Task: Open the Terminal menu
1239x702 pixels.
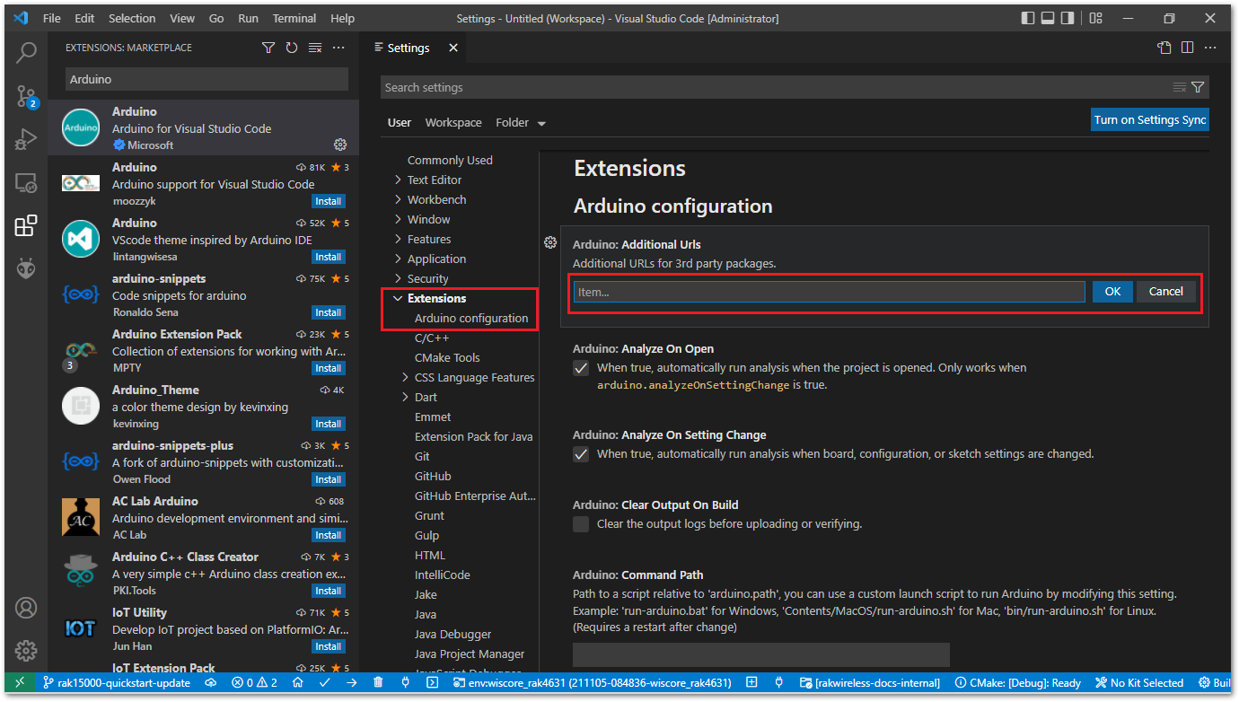Action: click(x=294, y=18)
